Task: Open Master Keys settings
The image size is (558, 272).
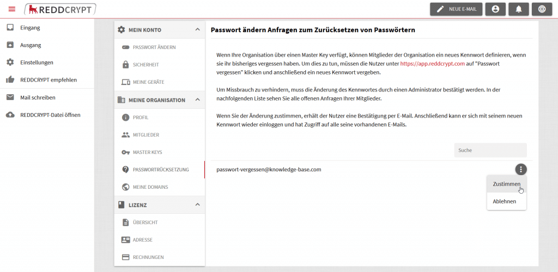Action: point(147,152)
